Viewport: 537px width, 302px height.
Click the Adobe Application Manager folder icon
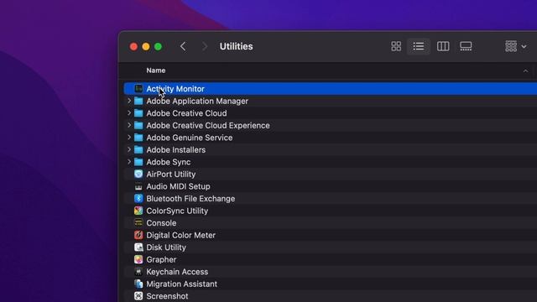pyautogui.click(x=138, y=101)
